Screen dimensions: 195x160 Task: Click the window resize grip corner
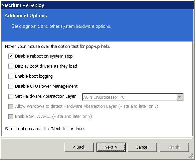coord(191,156)
